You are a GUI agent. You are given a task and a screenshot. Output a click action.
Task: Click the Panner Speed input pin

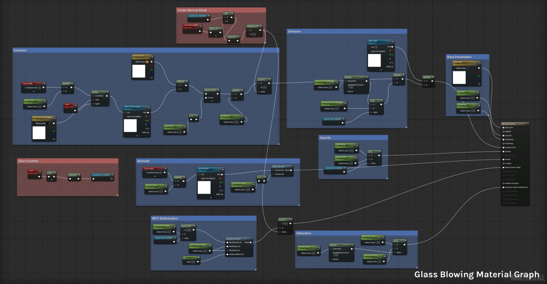tap(93, 104)
